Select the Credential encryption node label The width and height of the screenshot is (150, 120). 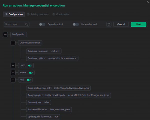pos(30,43)
